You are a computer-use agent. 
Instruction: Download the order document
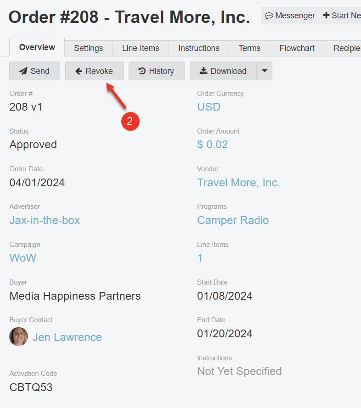(x=223, y=71)
